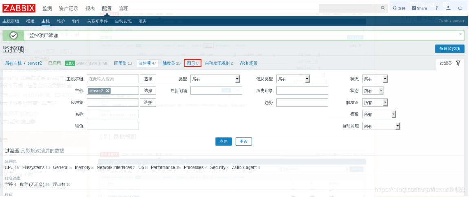The height and width of the screenshot is (197, 469).
Task: Click the 创建监控项 button
Action: (449, 49)
